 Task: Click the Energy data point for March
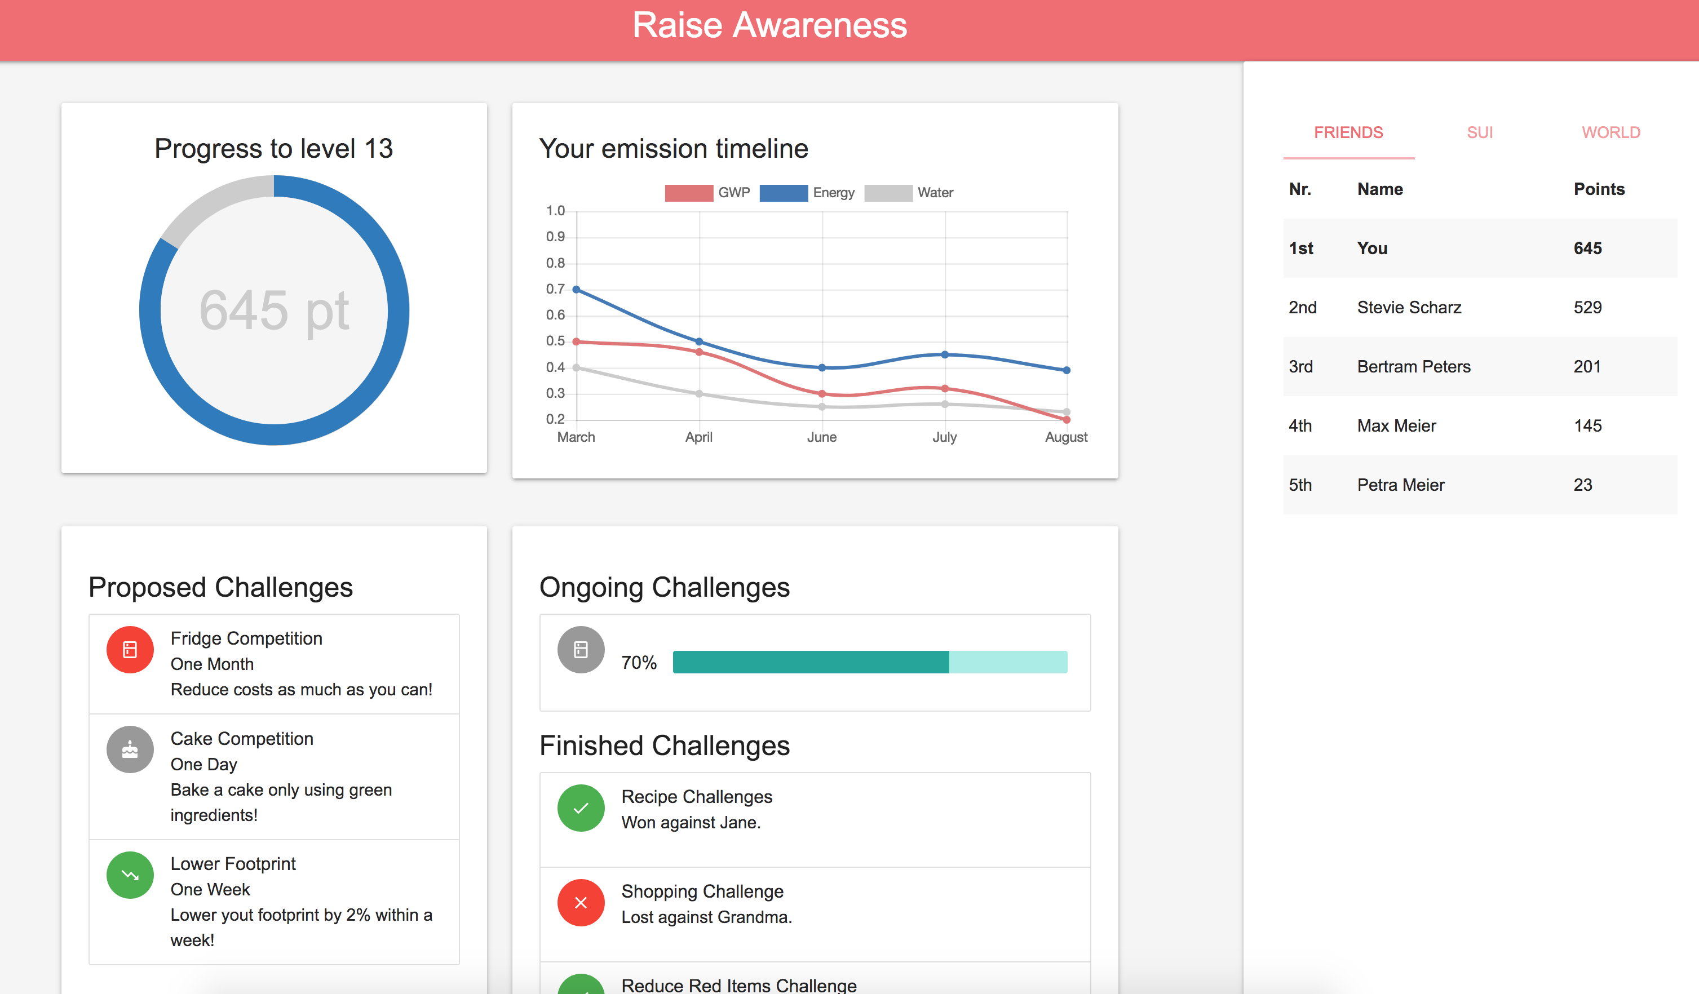(x=576, y=290)
